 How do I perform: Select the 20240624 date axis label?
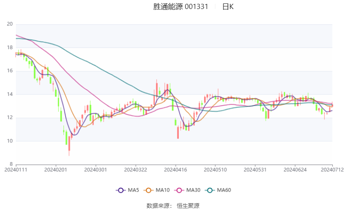[x=295, y=170]
